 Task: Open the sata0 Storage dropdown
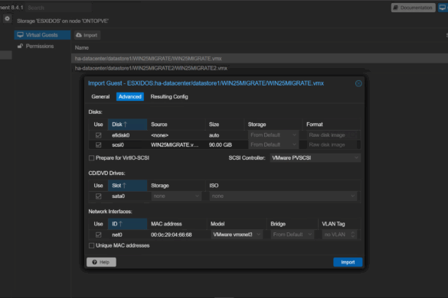176,196
